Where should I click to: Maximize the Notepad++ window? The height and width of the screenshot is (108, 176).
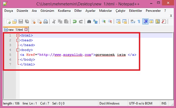click(x=158, y=3)
